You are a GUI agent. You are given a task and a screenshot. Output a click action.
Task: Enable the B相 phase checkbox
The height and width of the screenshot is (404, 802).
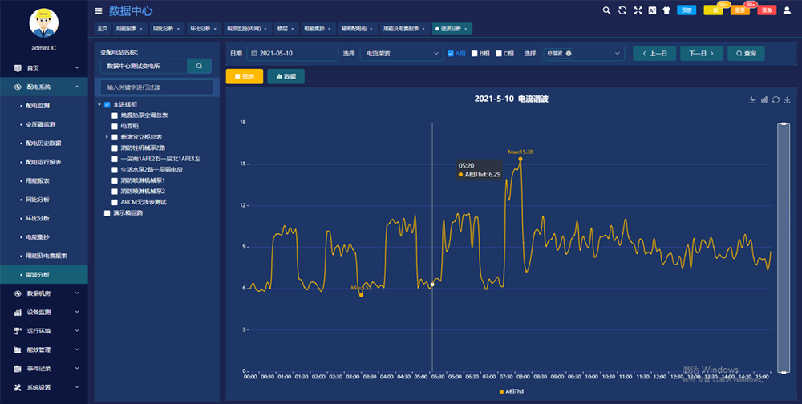click(474, 54)
